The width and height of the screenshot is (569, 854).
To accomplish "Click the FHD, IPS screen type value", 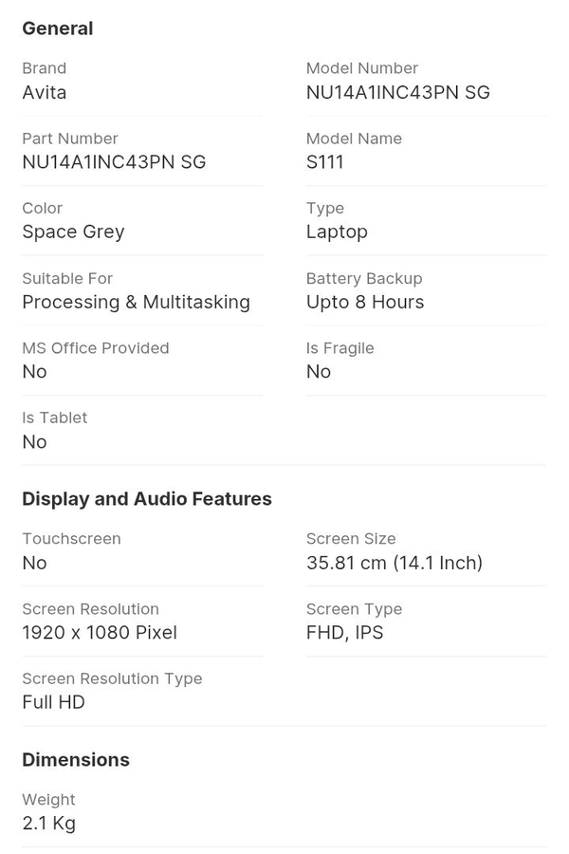I will [x=344, y=633].
